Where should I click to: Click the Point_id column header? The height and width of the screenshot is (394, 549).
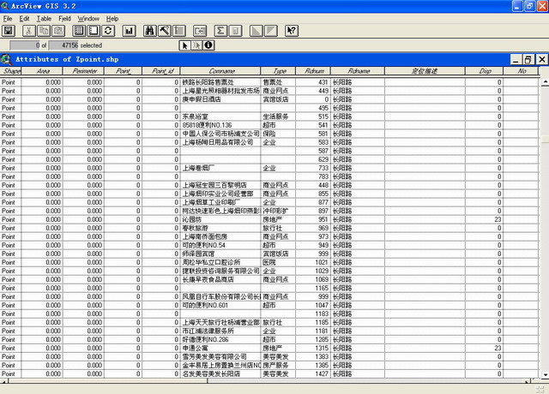pos(161,71)
